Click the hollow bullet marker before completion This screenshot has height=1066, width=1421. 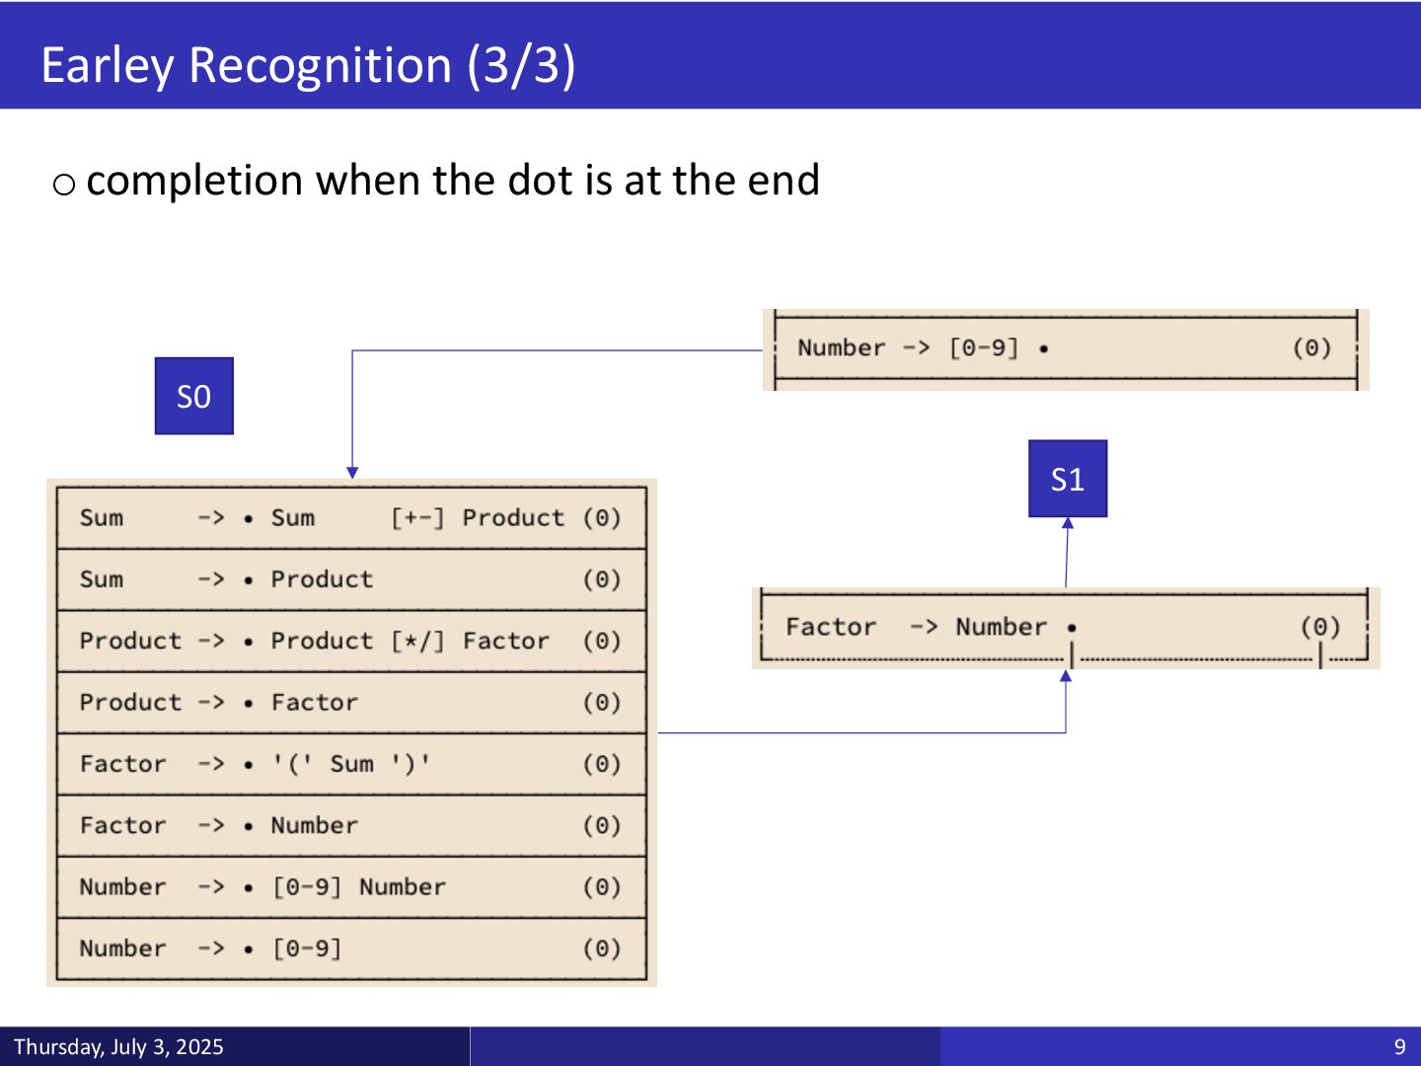click(x=63, y=185)
